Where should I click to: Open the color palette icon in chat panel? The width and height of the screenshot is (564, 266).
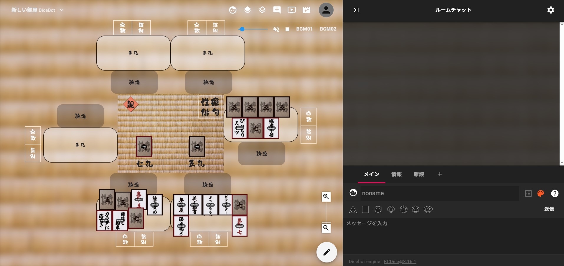[541, 193]
